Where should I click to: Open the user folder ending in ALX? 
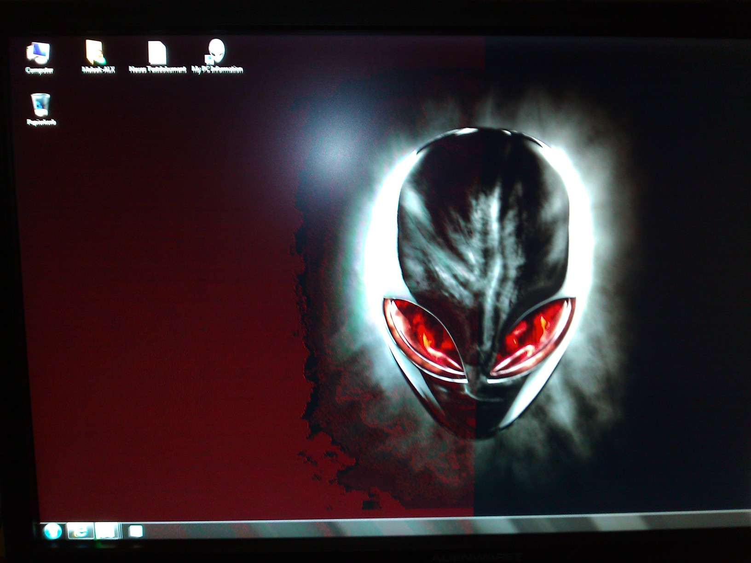pyautogui.click(x=98, y=57)
